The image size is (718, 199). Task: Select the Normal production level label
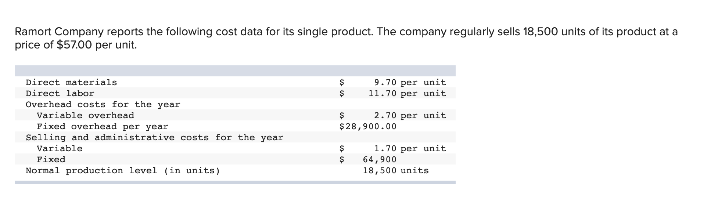(123, 170)
